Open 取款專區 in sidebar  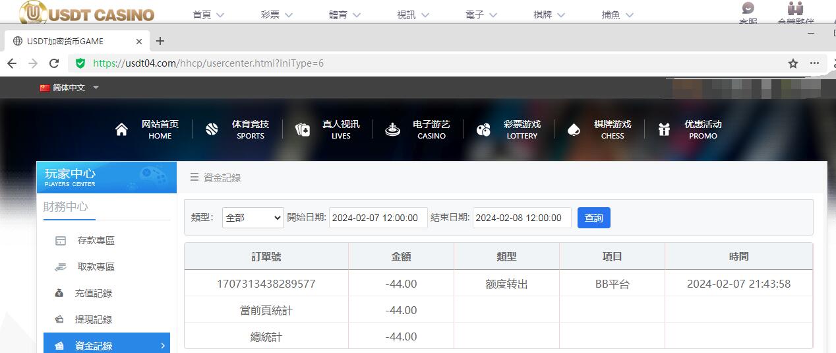click(x=96, y=267)
